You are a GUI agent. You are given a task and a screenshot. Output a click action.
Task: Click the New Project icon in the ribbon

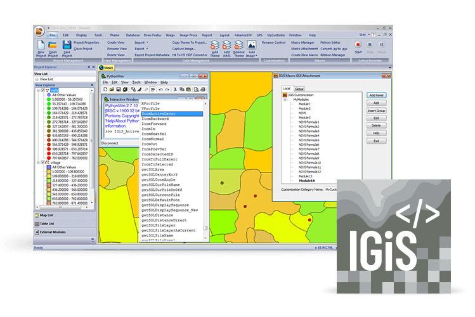click(41, 45)
